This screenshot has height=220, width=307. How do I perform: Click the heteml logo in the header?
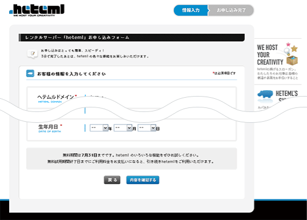[37, 10]
